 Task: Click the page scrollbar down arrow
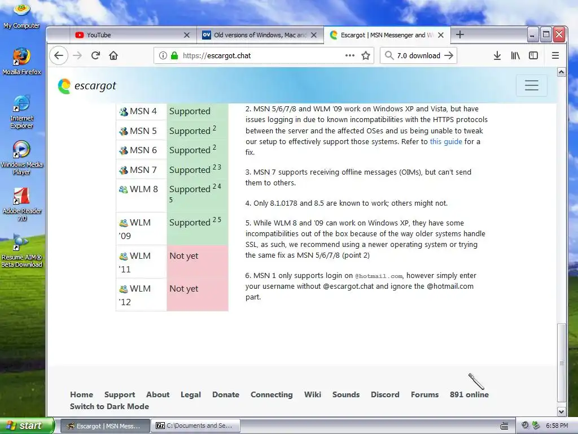561,411
